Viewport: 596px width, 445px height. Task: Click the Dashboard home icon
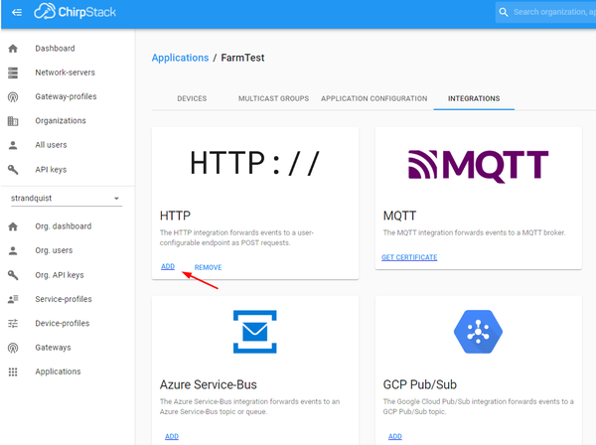click(13, 49)
